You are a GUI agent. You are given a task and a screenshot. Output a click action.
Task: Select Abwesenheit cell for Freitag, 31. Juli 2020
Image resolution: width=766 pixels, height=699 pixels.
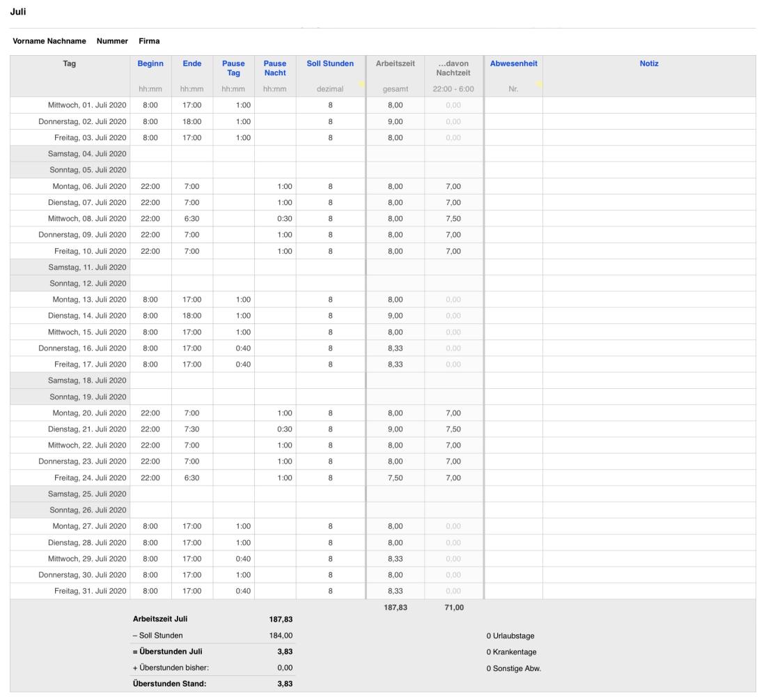(513, 591)
